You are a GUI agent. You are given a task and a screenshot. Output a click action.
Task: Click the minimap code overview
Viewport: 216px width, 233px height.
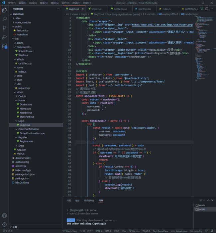[x=205, y=48]
